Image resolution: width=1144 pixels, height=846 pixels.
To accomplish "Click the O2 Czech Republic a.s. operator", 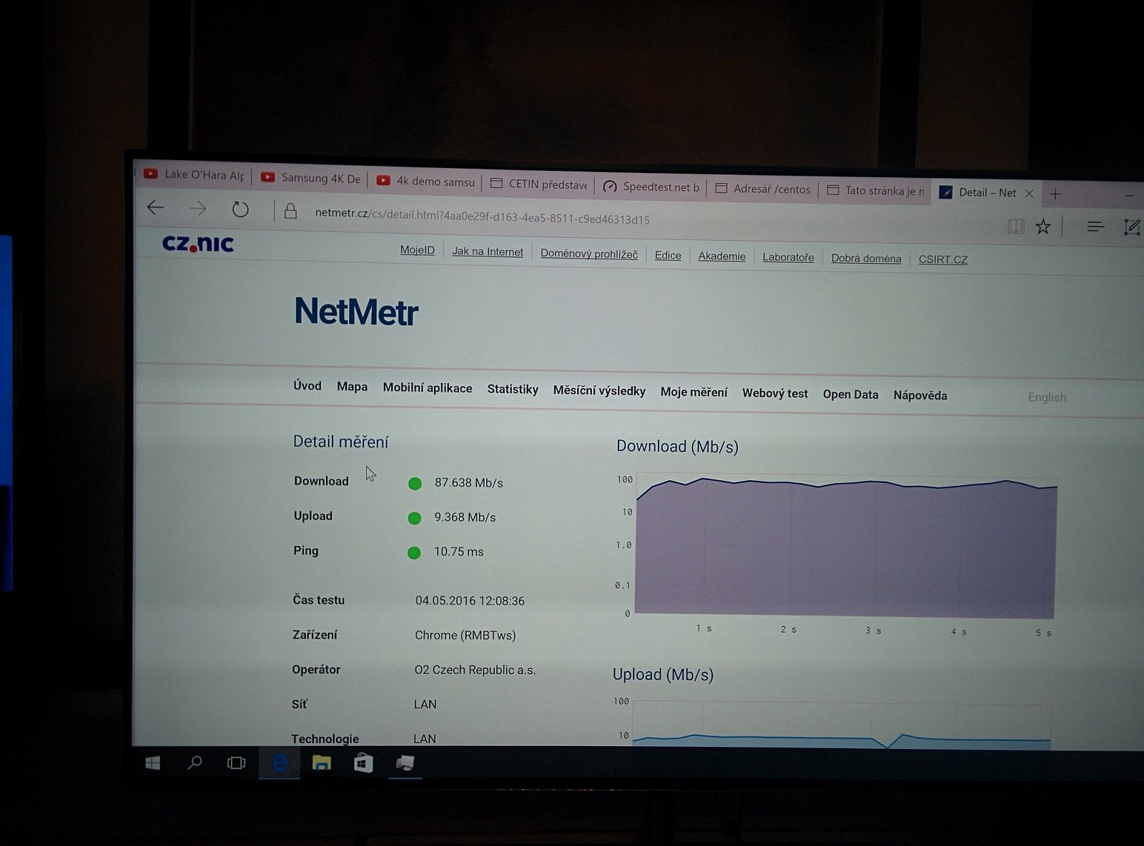I will (x=475, y=670).
